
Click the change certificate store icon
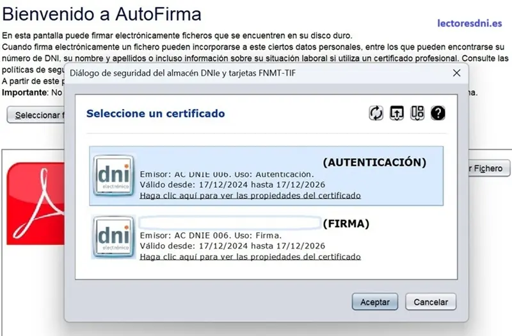pyautogui.click(x=417, y=113)
